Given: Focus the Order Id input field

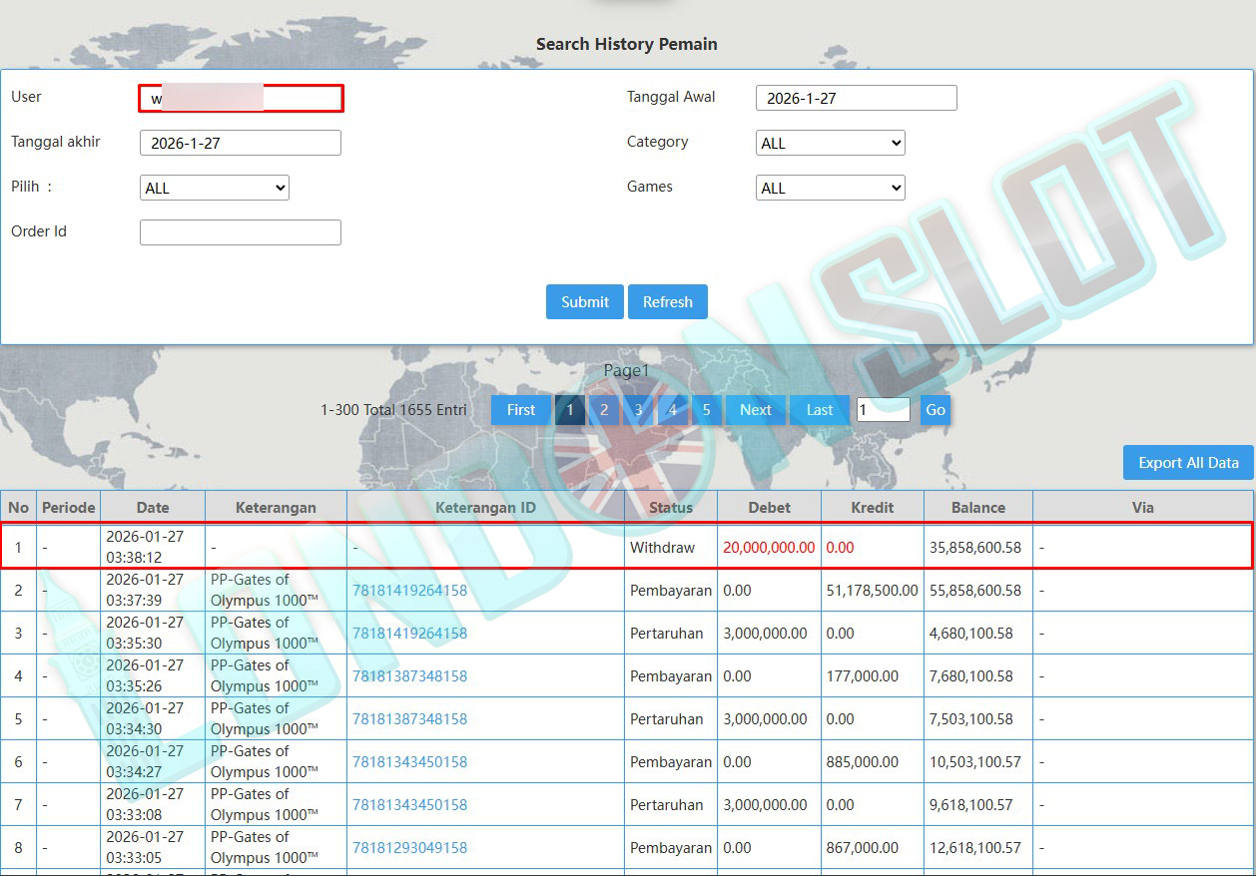Looking at the screenshot, I should (x=240, y=232).
